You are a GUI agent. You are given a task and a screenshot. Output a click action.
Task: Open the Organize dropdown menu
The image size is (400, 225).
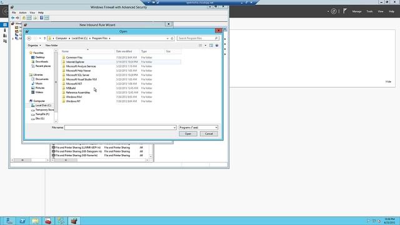point(34,46)
